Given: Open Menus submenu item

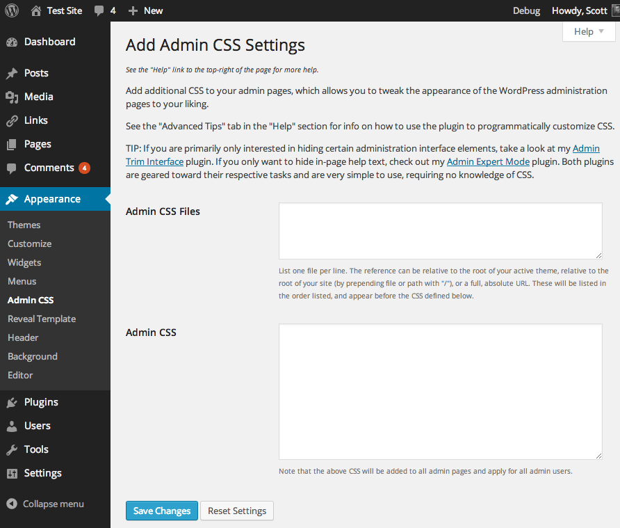Looking at the screenshot, I should click(x=22, y=282).
